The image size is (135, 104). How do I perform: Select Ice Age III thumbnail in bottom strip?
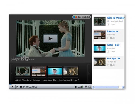[x=71, y=71]
